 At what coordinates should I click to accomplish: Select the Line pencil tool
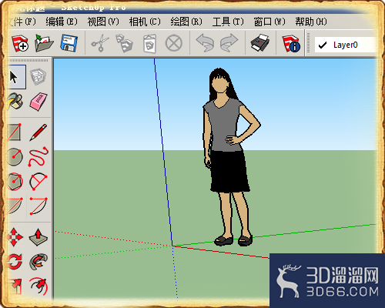(x=38, y=132)
